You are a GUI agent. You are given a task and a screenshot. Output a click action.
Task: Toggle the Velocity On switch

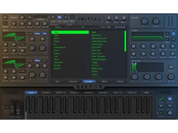point(170,99)
